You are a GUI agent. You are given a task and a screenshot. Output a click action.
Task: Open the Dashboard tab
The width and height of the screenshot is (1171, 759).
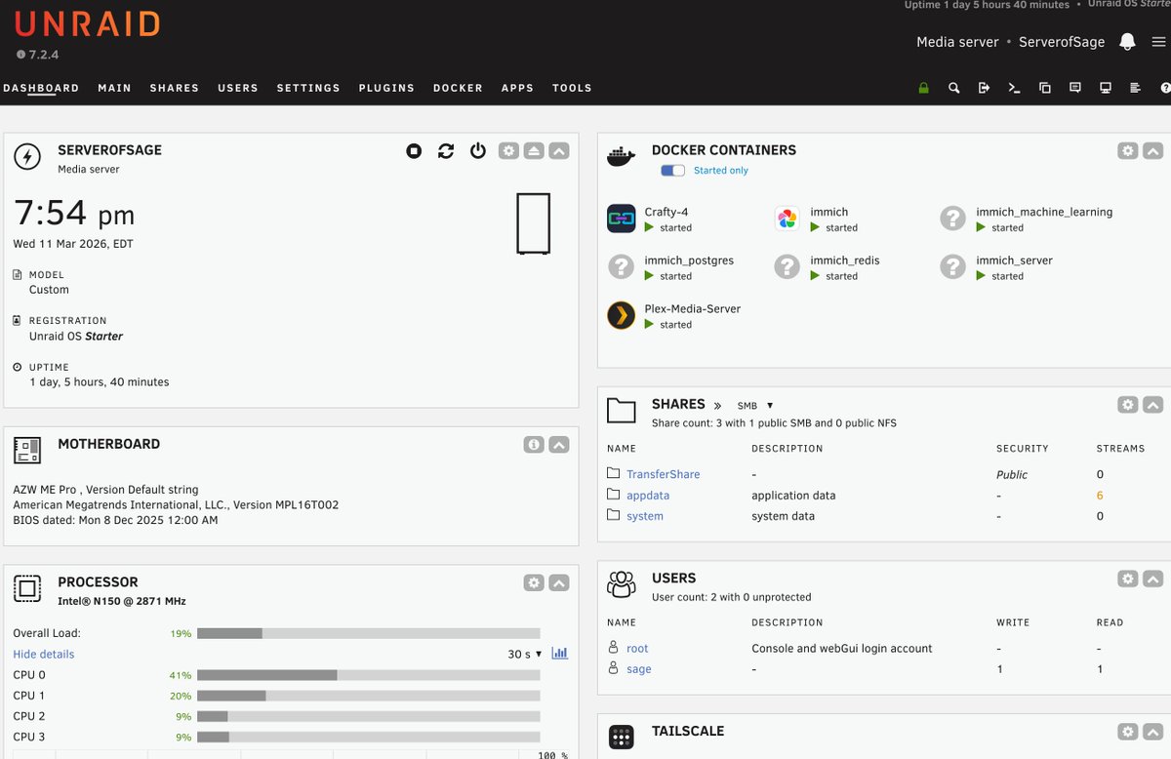[41, 88]
